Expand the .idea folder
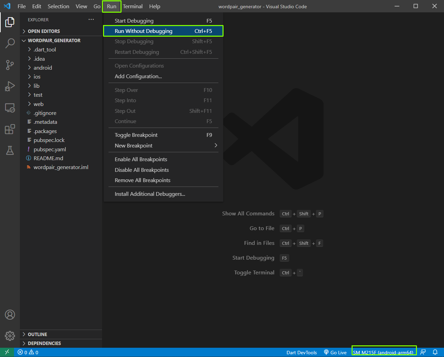The image size is (444, 357). coord(61,59)
